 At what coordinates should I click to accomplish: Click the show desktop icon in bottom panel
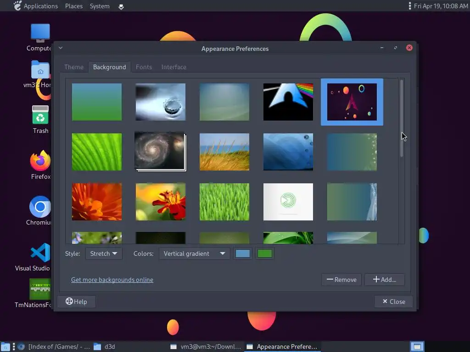click(x=5, y=346)
